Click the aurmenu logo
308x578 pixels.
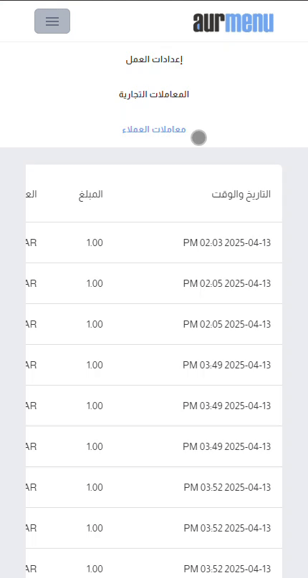pos(233,22)
